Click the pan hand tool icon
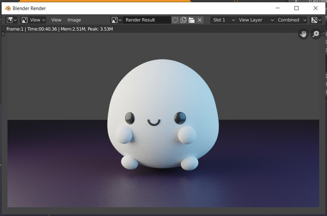Image resolution: width=327 pixels, height=216 pixels. tap(303, 34)
